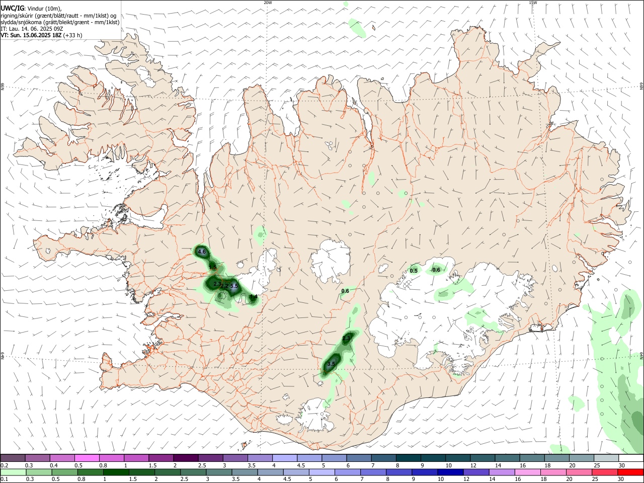Image resolution: width=644 pixels, height=483 pixels.
Task: Click the 4.6 precipitation value on the map
Action: [x=202, y=251]
